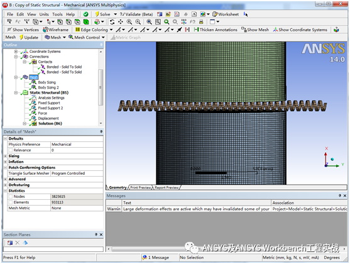Viewport: 350px width, 264px height.
Task: Set the ISO isometric view
Action: 184,22
